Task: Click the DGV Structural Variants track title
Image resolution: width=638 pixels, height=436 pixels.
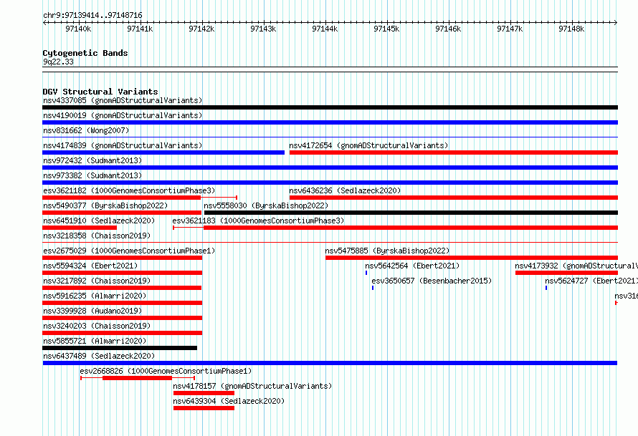Action: (100, 92)
